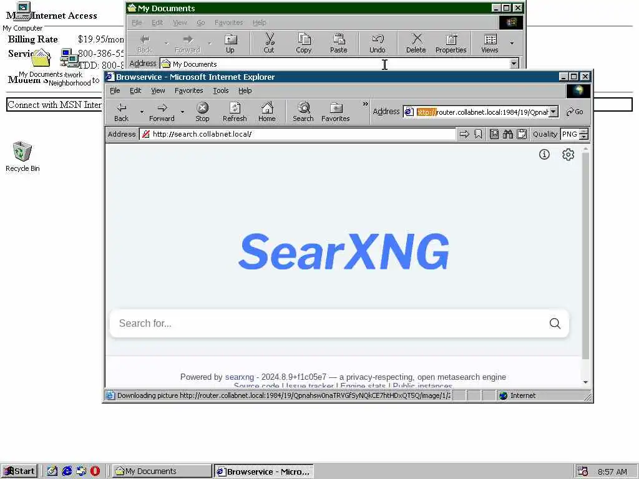This screenshot has width=639, height=479.
Task: Expand more IE toolbar buttons chevron
Action: click(x=365, y=104)
